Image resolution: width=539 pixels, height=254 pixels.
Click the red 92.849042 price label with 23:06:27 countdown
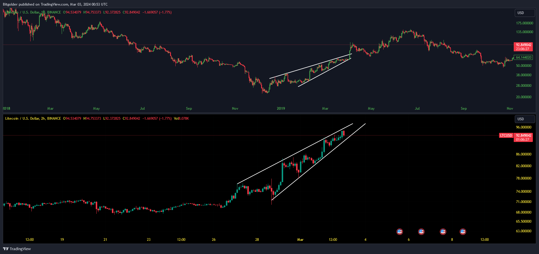click(x=523, y=47)
